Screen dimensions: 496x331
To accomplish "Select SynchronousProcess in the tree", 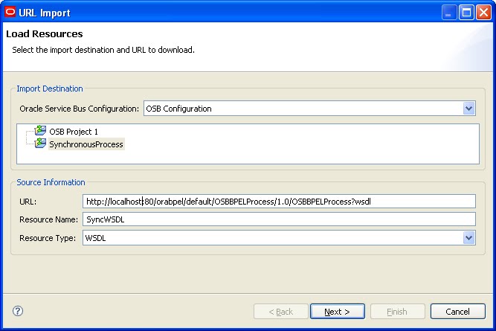I will pos(86,144).
